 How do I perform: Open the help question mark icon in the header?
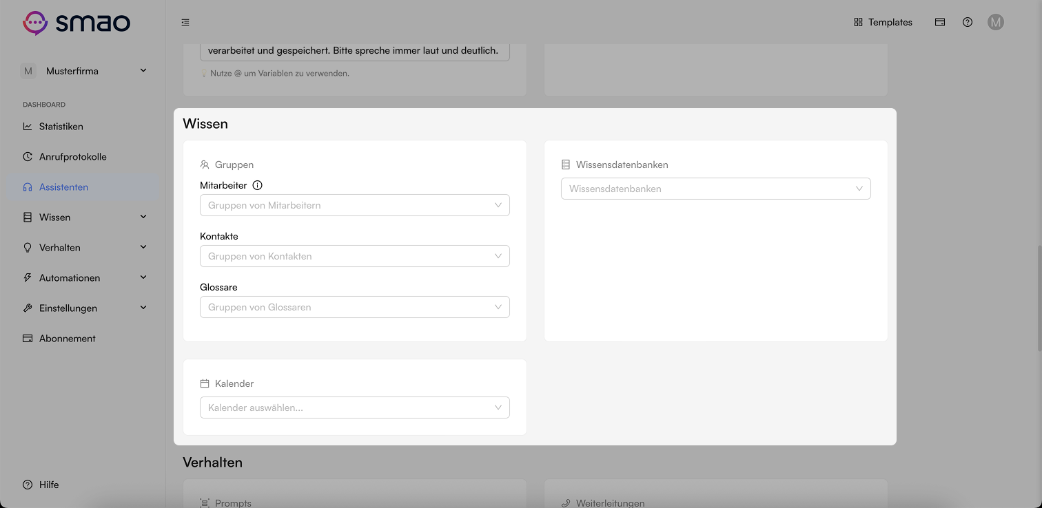coord(968,22)
